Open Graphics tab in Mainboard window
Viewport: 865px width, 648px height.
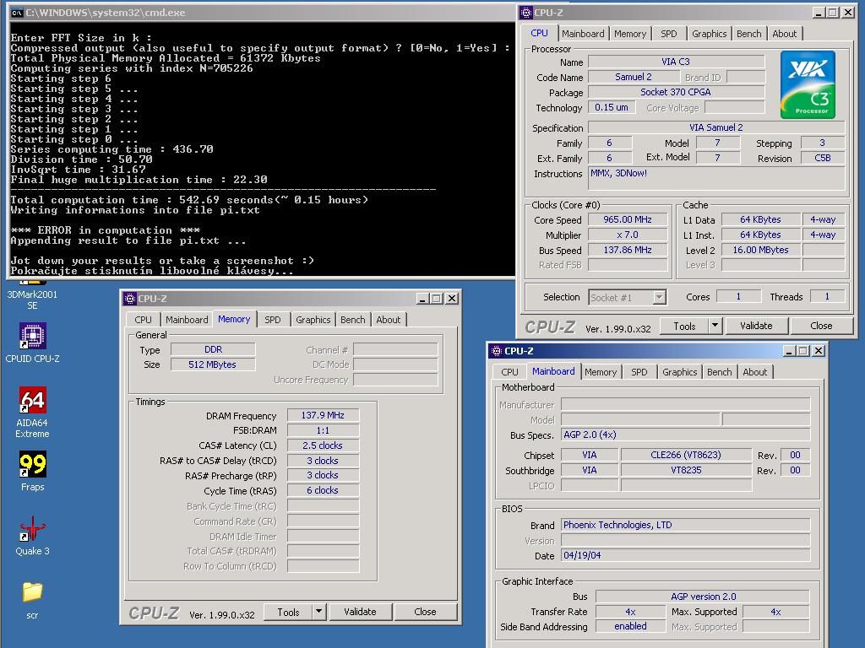click(680, 372)
